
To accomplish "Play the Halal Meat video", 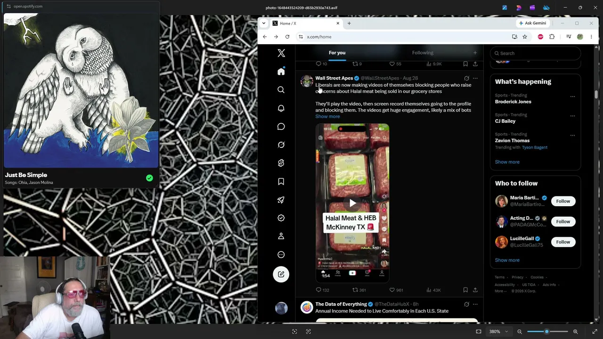I will (352, 203).
